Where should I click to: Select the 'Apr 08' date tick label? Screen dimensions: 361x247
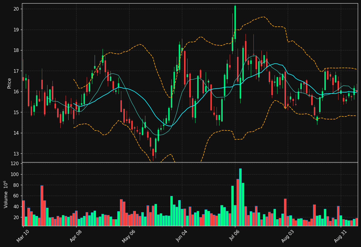tap(76, 236)
